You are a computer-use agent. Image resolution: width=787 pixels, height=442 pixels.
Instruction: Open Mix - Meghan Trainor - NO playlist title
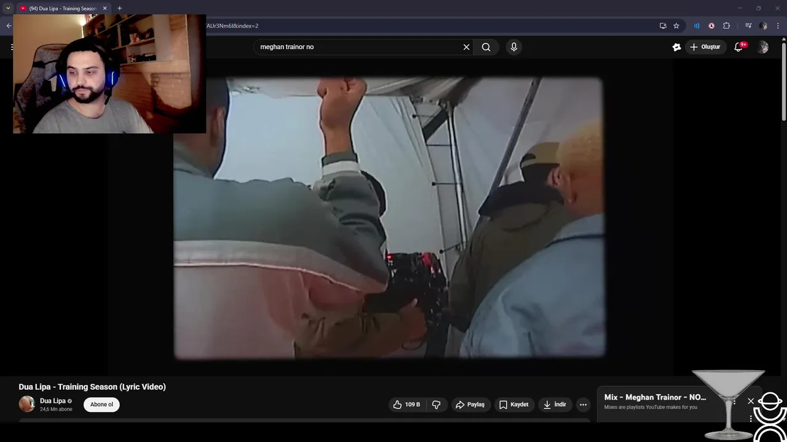coord(655,397)
